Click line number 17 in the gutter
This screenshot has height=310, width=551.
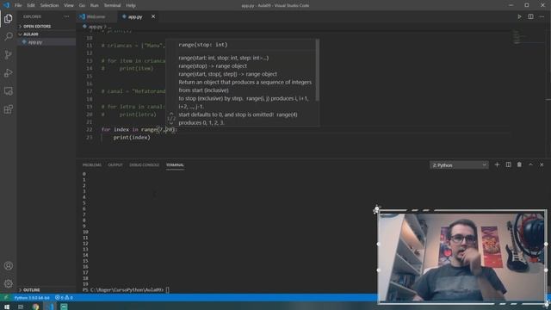pyautogui.click(x=90, y=91)
